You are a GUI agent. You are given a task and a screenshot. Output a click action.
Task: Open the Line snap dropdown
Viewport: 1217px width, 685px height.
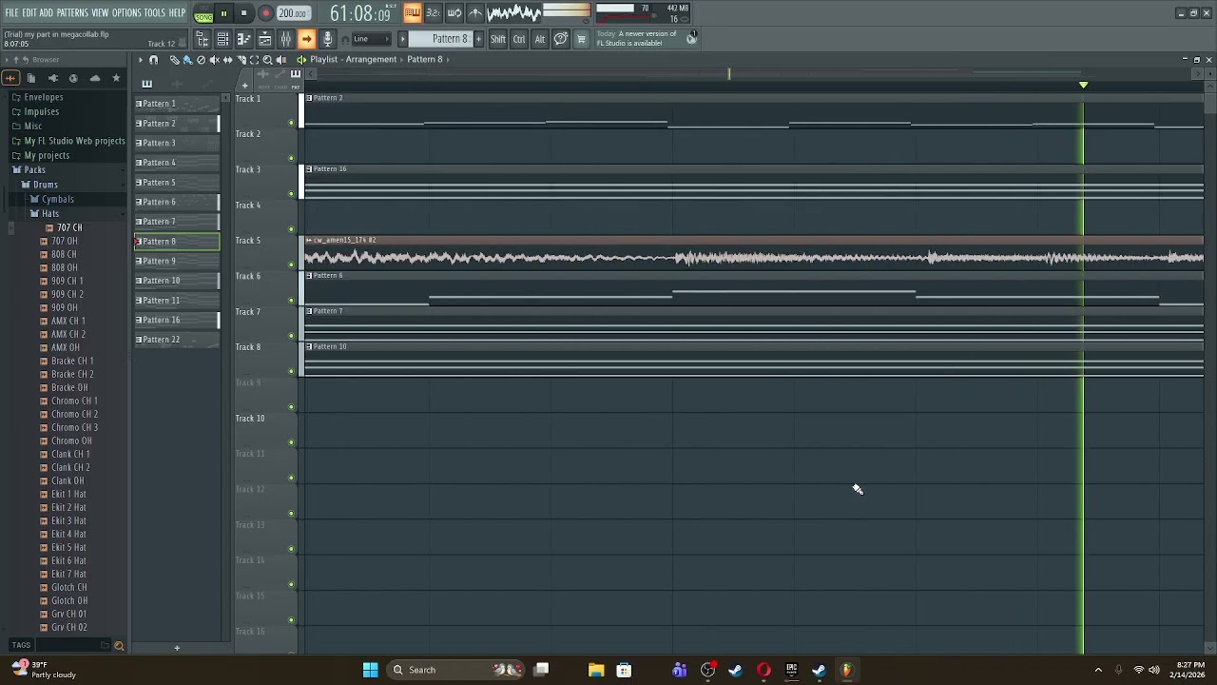371,39
